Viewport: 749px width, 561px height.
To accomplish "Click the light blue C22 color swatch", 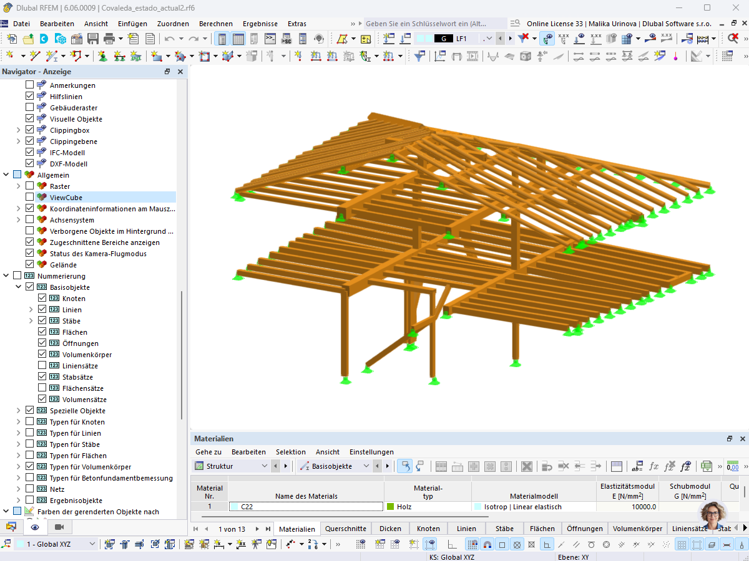I will click(234, 507).
